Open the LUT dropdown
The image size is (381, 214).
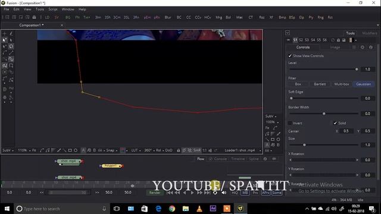tap(136, 150)
